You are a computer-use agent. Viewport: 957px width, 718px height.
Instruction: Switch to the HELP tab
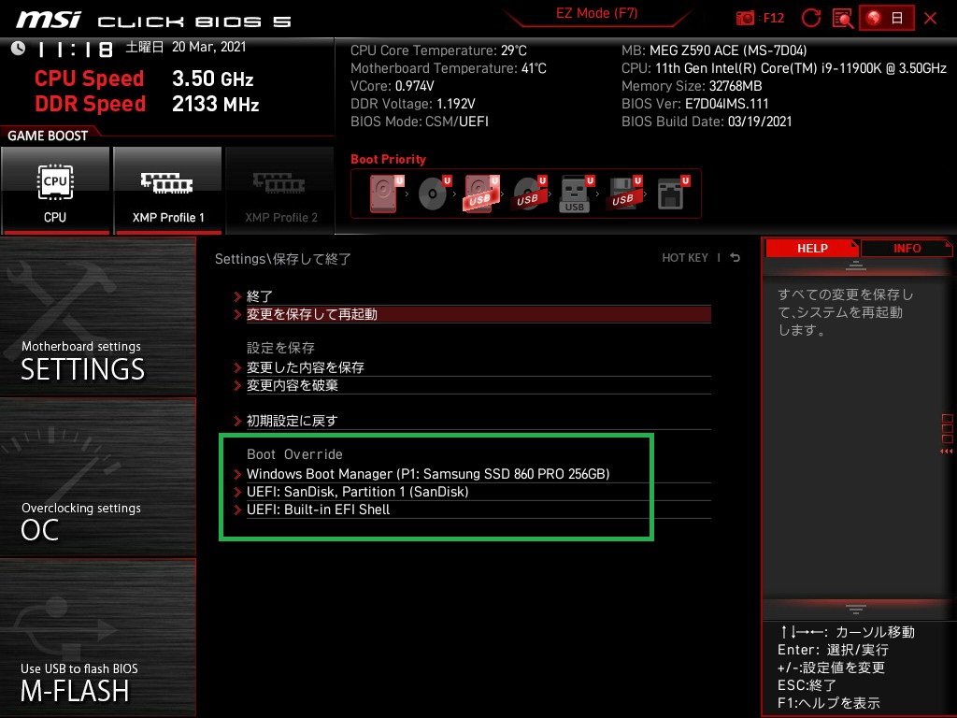pos(812,248)
